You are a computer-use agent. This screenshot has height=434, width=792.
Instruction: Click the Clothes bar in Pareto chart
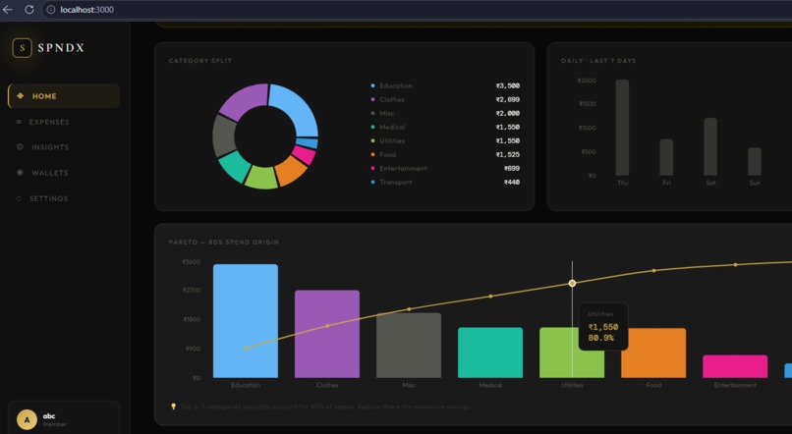tap(327, 334)
